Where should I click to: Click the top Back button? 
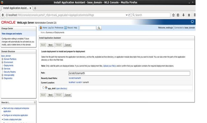tap(43, 45)
